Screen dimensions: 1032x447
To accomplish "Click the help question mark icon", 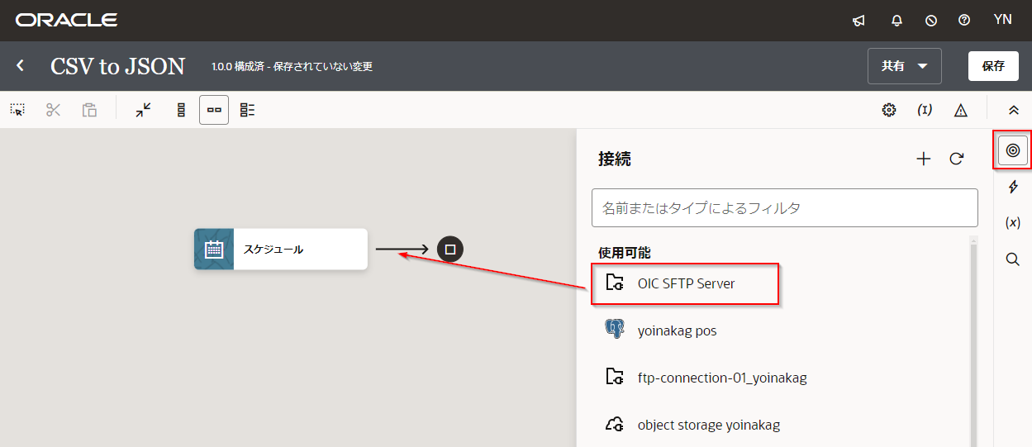I will pos(963,21).
